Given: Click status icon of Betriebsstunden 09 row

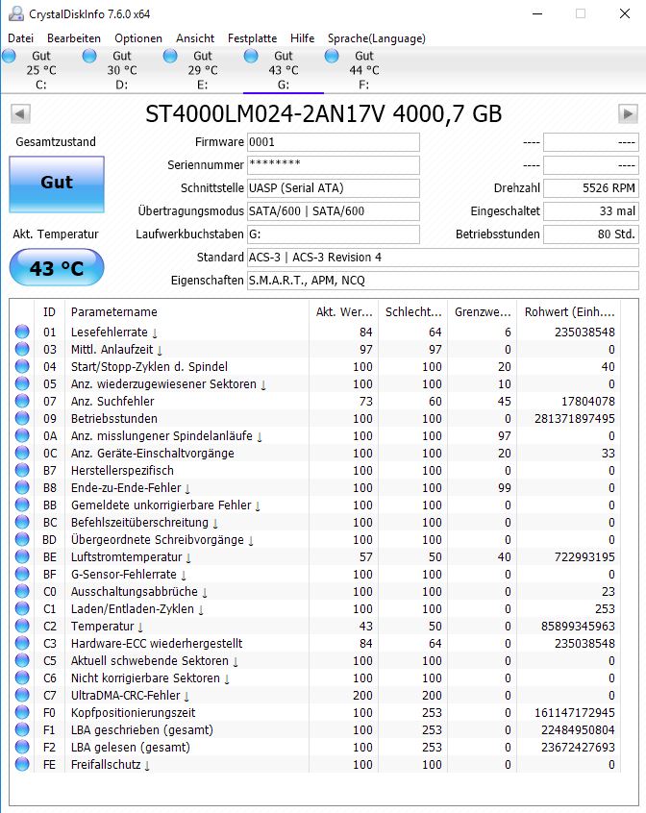Looking at the screenshot, I should (x=22, y=418).
